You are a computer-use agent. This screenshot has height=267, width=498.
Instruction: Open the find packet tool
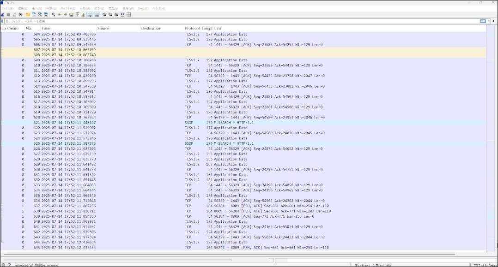click(x=54, y=15)
